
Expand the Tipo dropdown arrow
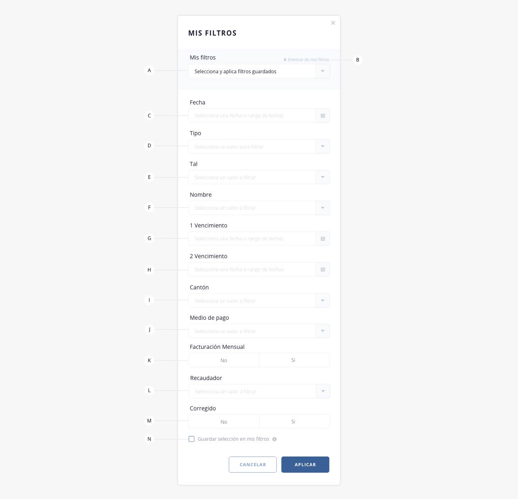pyautogui.click(x=323, y=147)
